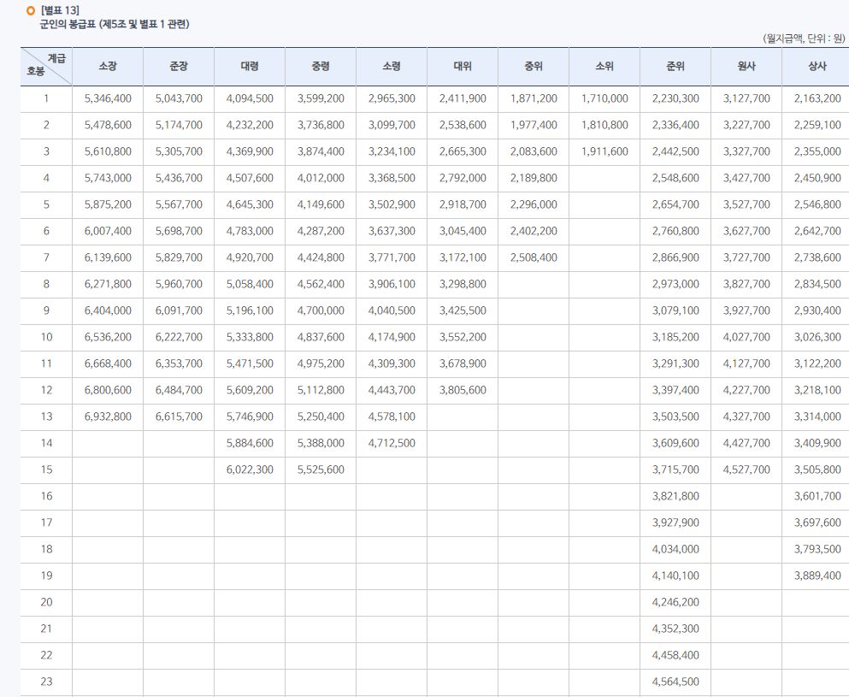Click cell value 4,712,500
The width and height of the screenshot is (849, 697).
[392, 444]
